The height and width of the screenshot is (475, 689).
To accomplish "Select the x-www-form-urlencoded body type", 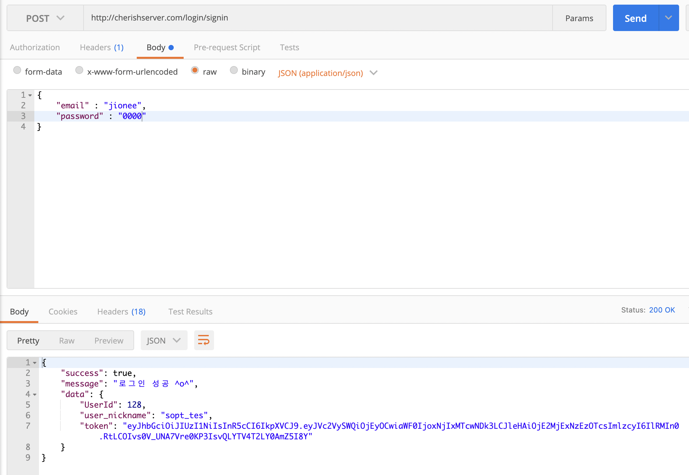I will pyautogui.click(x=79, y=70).
